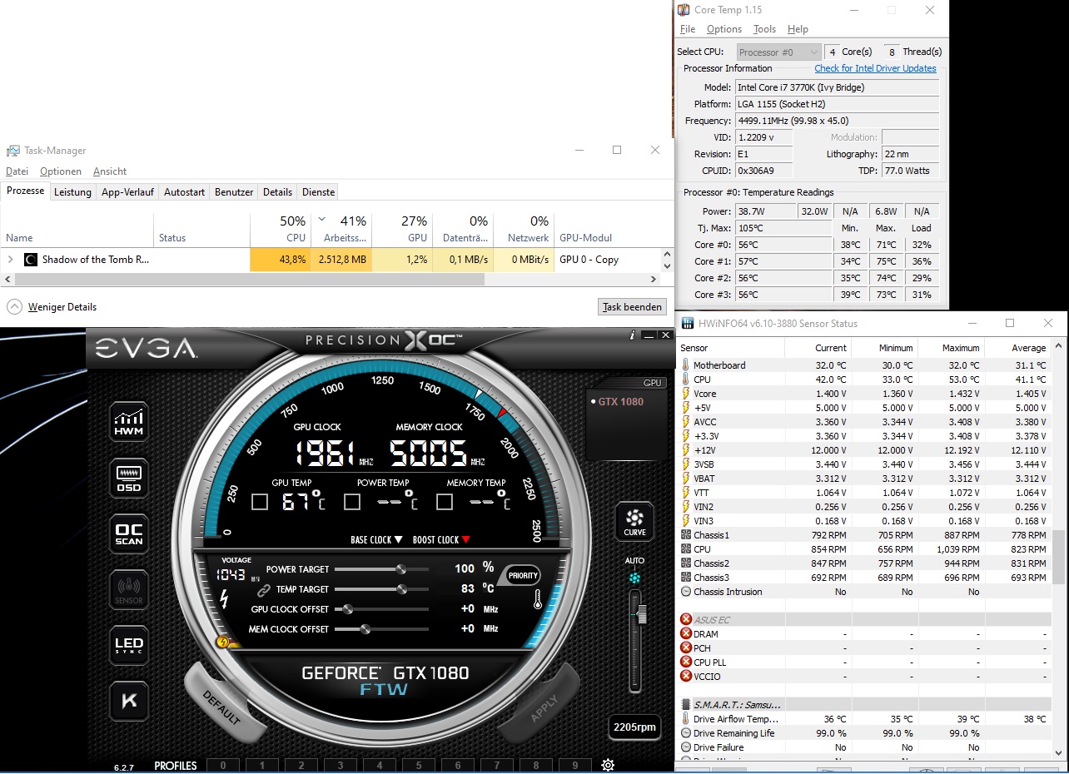Viewport: 1069px width, 774px height.
Task: Click Check for Intel Driver Updates link
Action: (875, 68)
